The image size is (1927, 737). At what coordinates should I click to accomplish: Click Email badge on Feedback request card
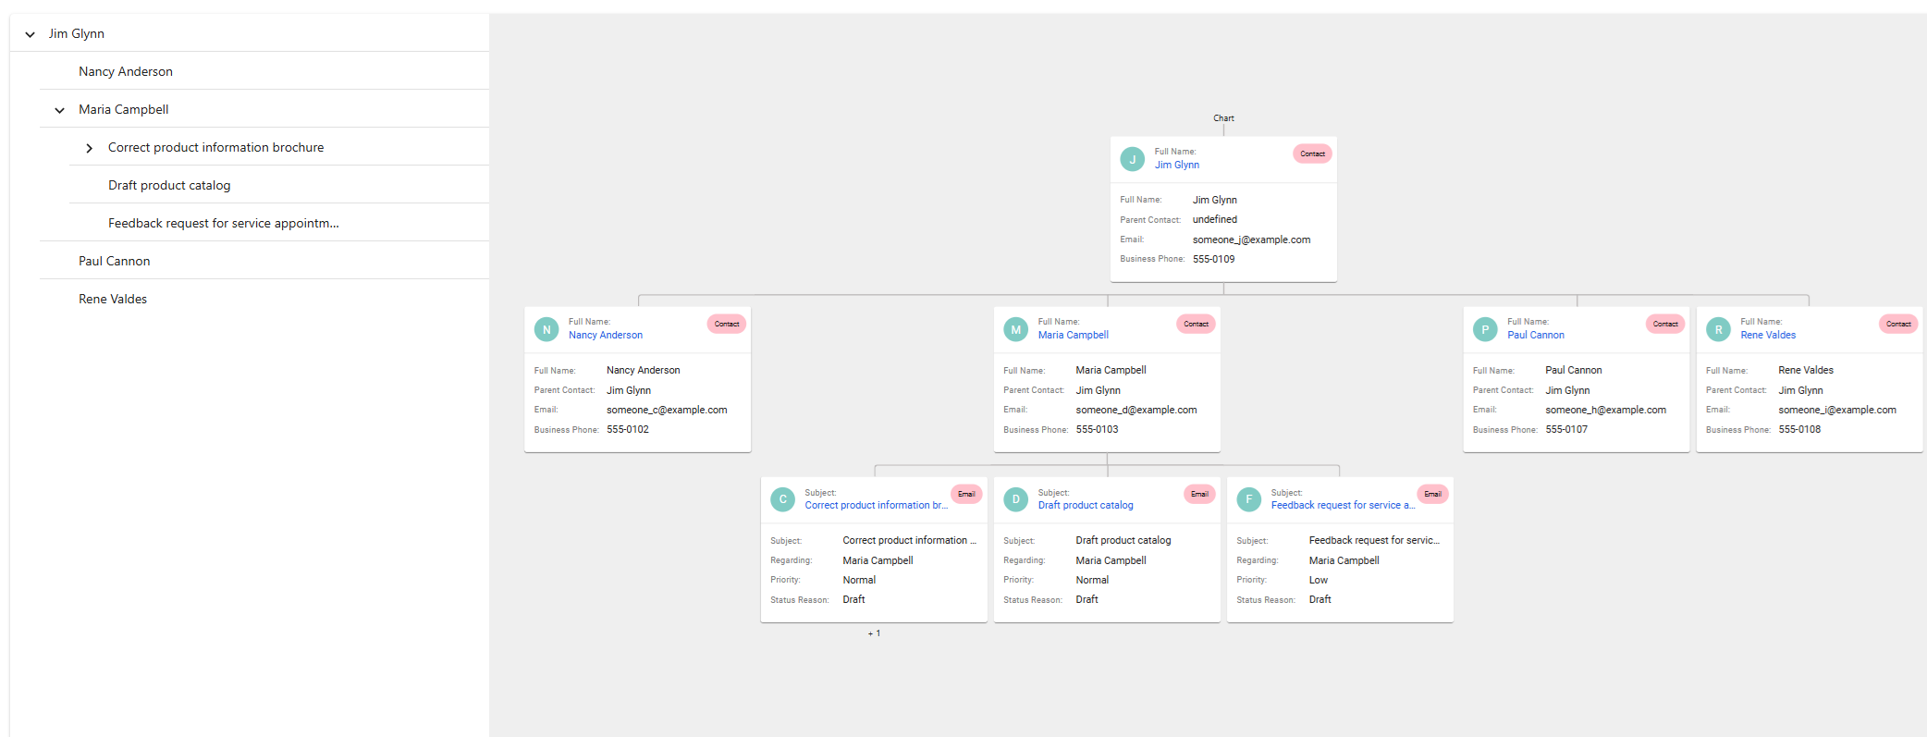click(x=1432, y=494)
